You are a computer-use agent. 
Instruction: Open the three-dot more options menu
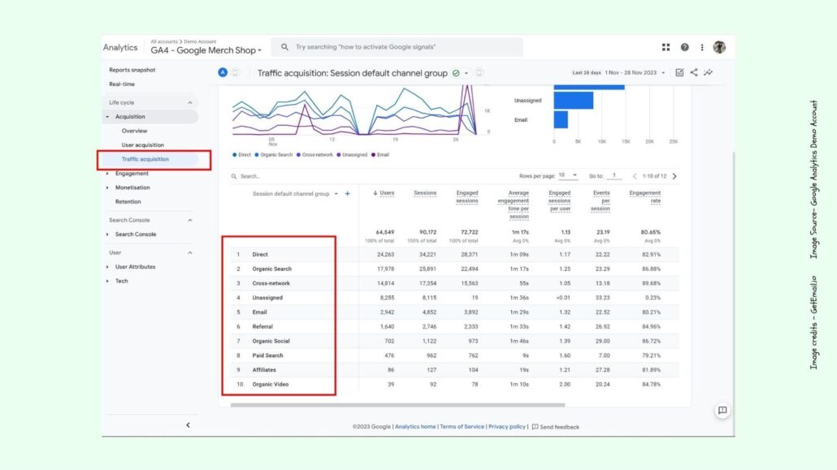point(702,47)
